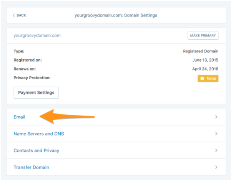Click the Transfer Domain right chevron
The width and height of the screenshot is (231, 182).
pos(216,167)
